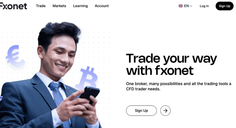236x128 pixels.
Task: Open the Account menu item
Action: click(102, 6)
